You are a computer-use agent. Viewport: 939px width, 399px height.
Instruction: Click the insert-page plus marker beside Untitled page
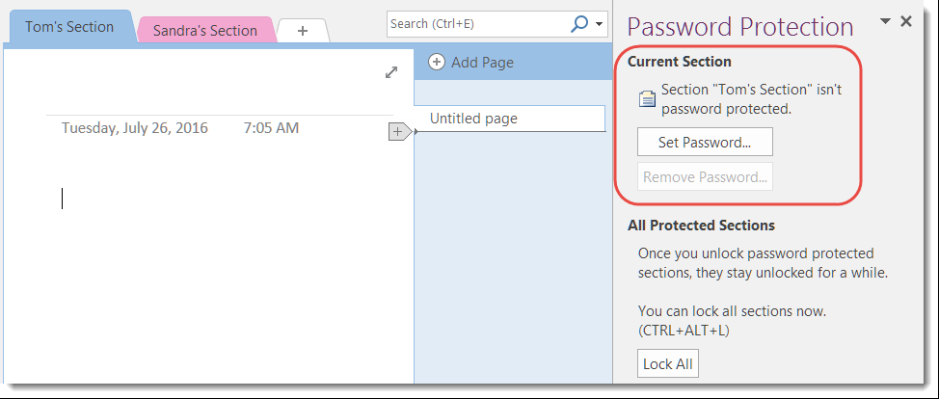[398, 131]
